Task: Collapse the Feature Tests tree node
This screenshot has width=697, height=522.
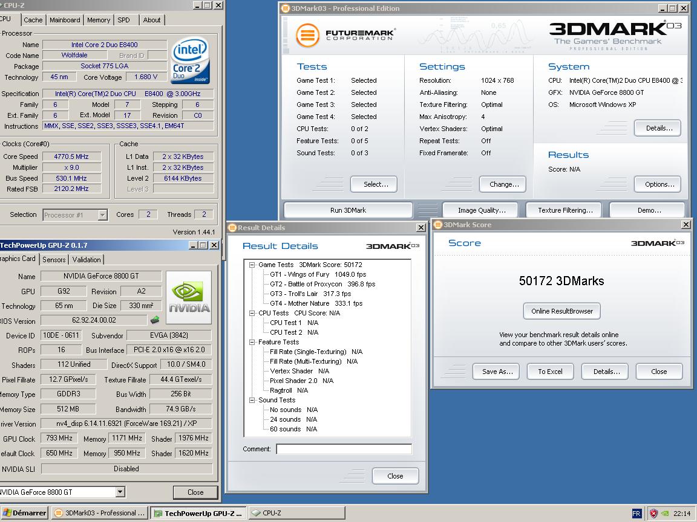Action: pyautogui.click(x=252, y=342)
